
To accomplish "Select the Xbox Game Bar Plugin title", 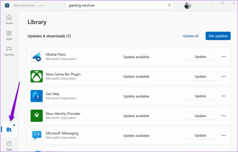I will point(63,74).
